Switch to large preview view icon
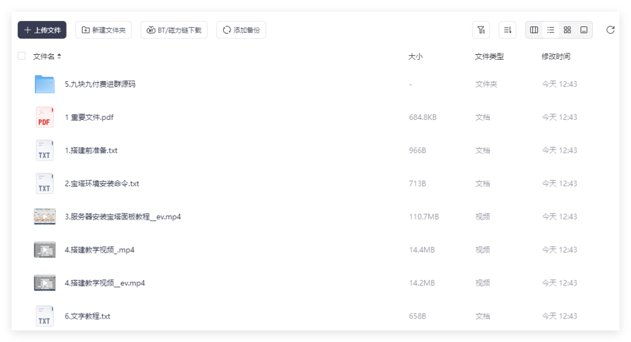The height and width of the screenshot is (342, 631). 584,30
